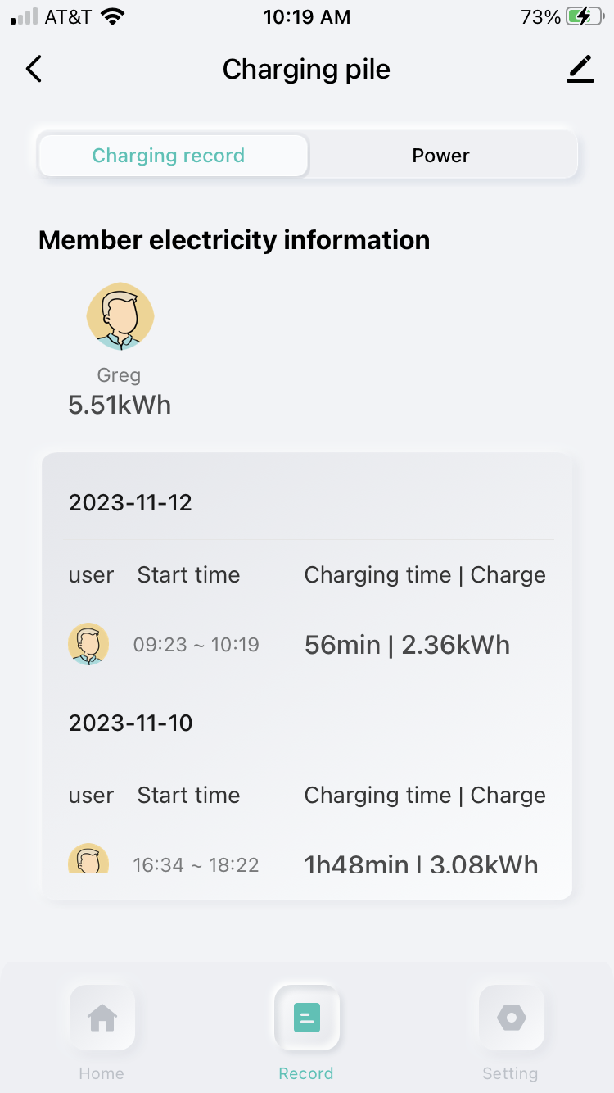Image resolution: width=614 pixels, height=1093 pixels.
Task: Tap the battery indicator in status bar
Action: click(x=583, y=17)
